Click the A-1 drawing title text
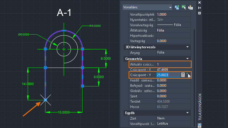 pyautogui.click(x=64, y=13)
